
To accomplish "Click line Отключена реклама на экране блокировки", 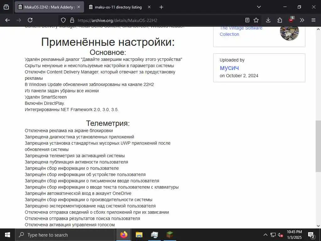I will coord(69,131).
